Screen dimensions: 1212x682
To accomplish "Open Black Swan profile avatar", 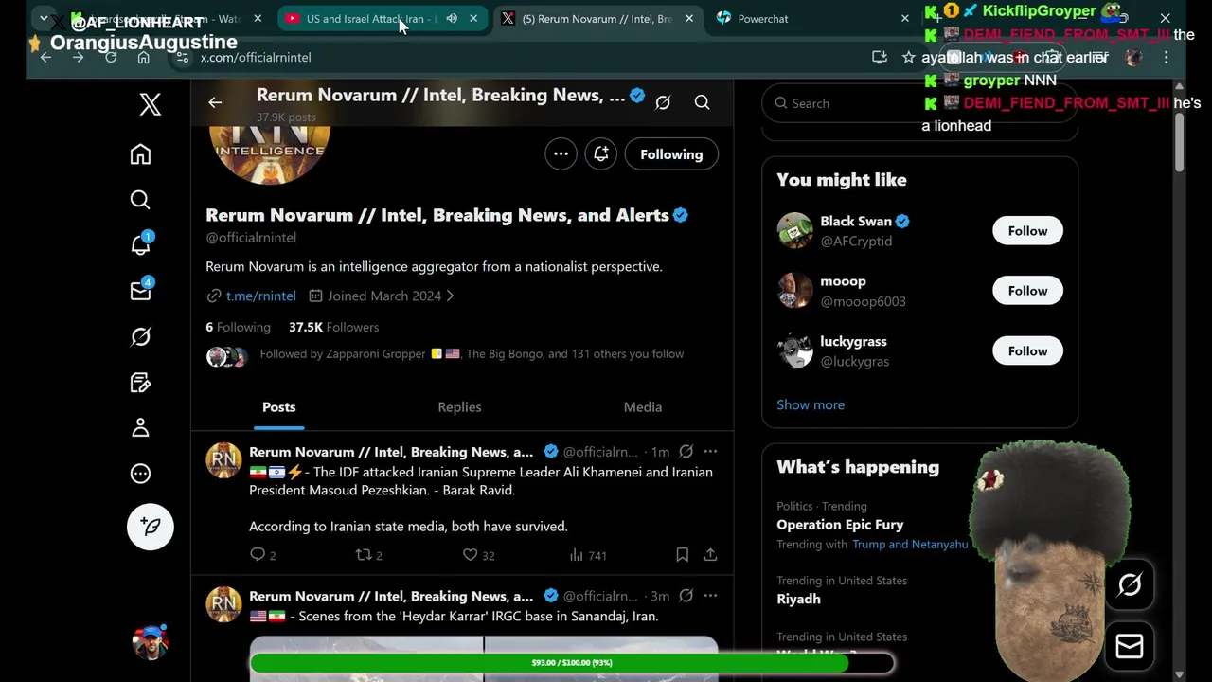I will [x=794, y=231].
